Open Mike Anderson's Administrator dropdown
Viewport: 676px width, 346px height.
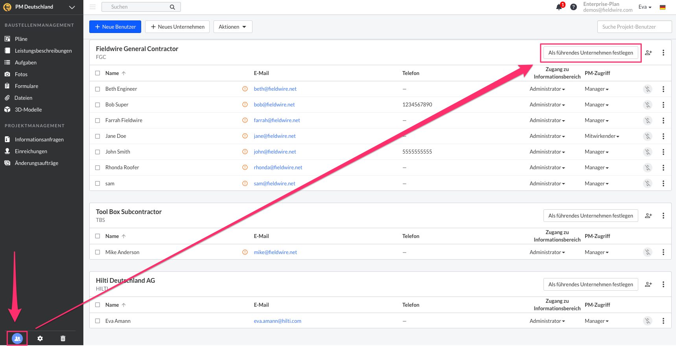click(x=547, y=252)
